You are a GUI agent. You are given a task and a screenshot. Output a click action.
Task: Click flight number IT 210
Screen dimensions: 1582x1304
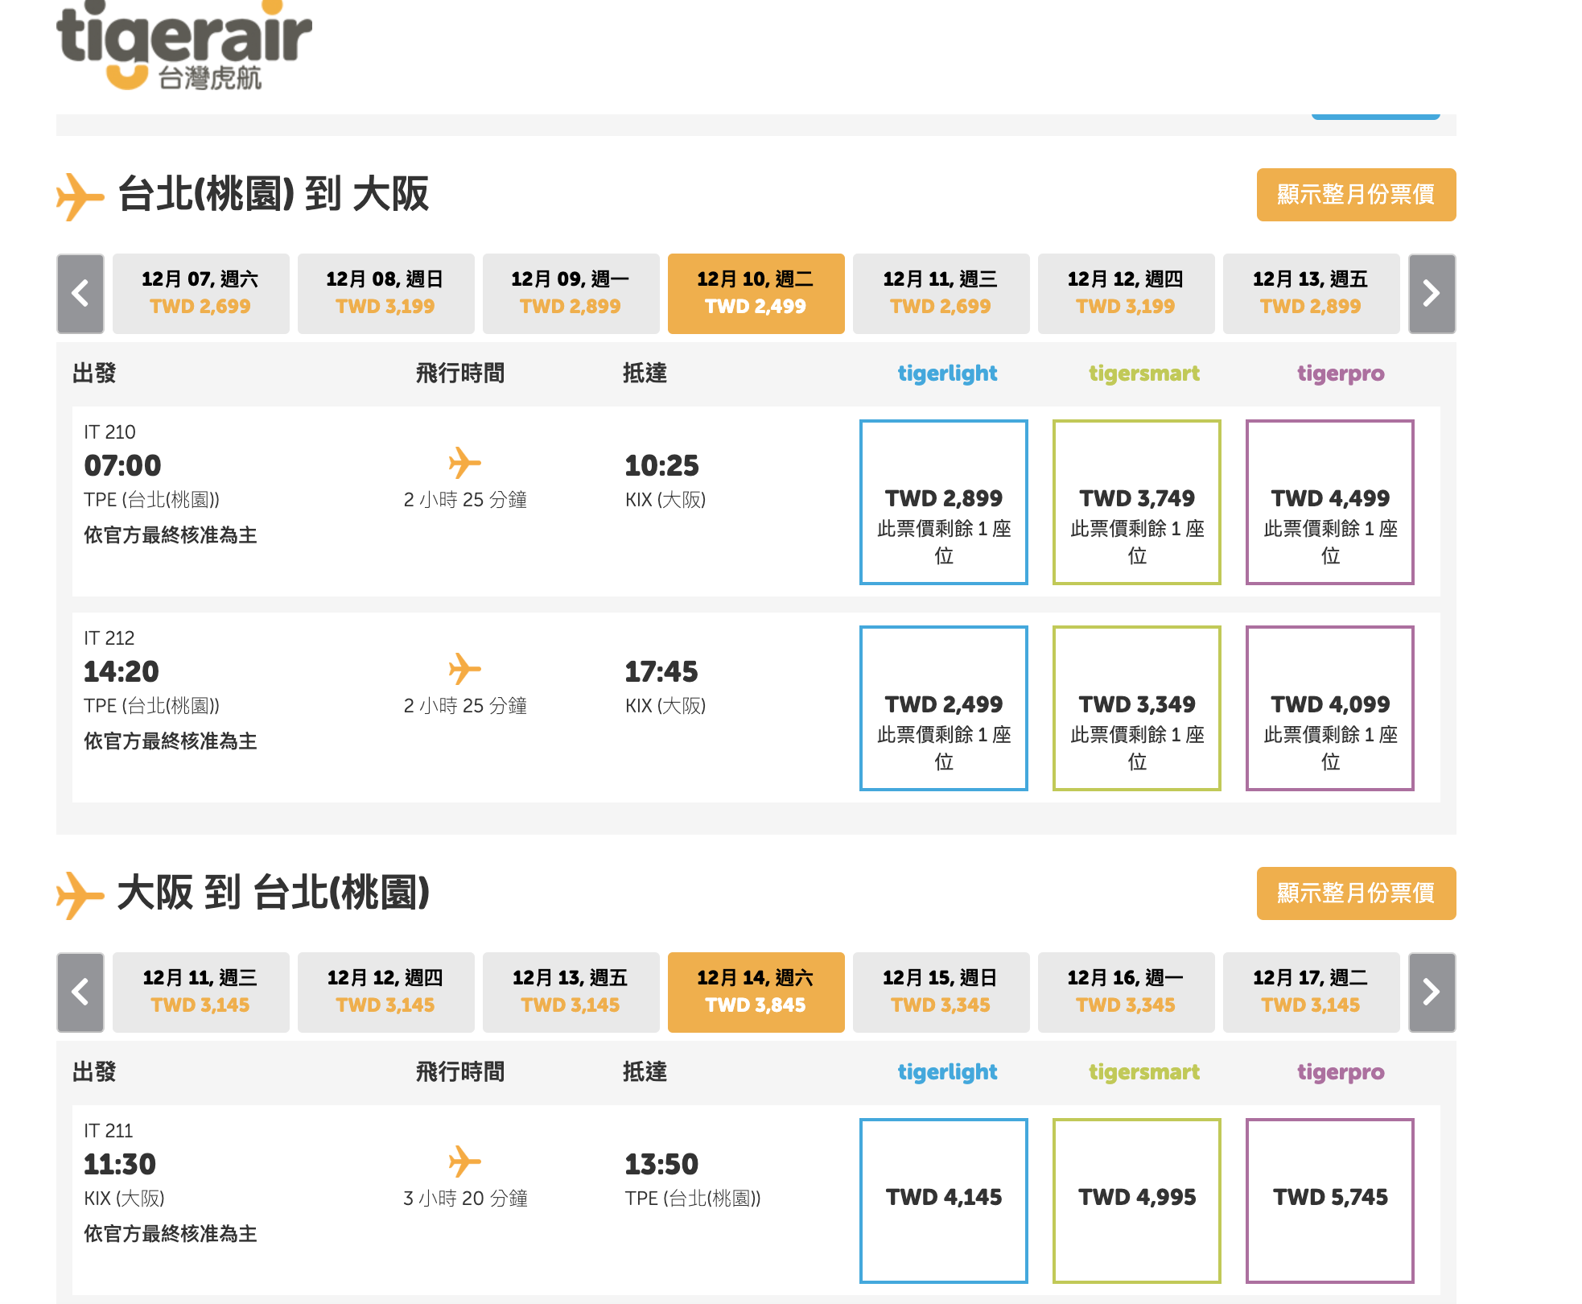pos(109,432)
